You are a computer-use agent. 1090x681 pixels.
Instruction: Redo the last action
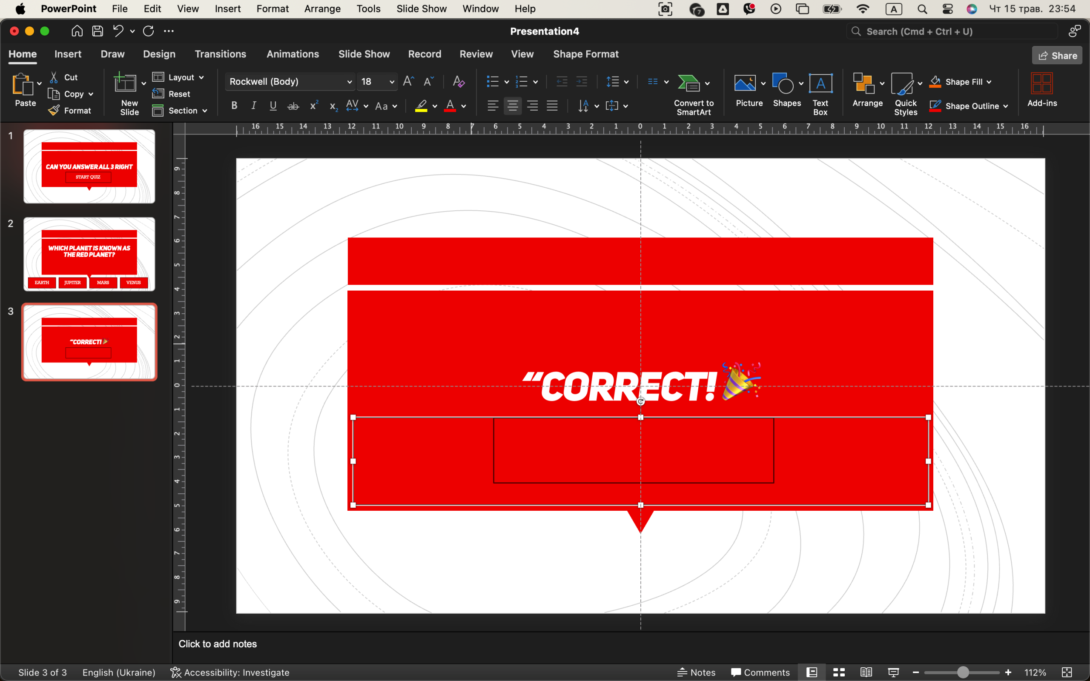[x=148, y=31]
